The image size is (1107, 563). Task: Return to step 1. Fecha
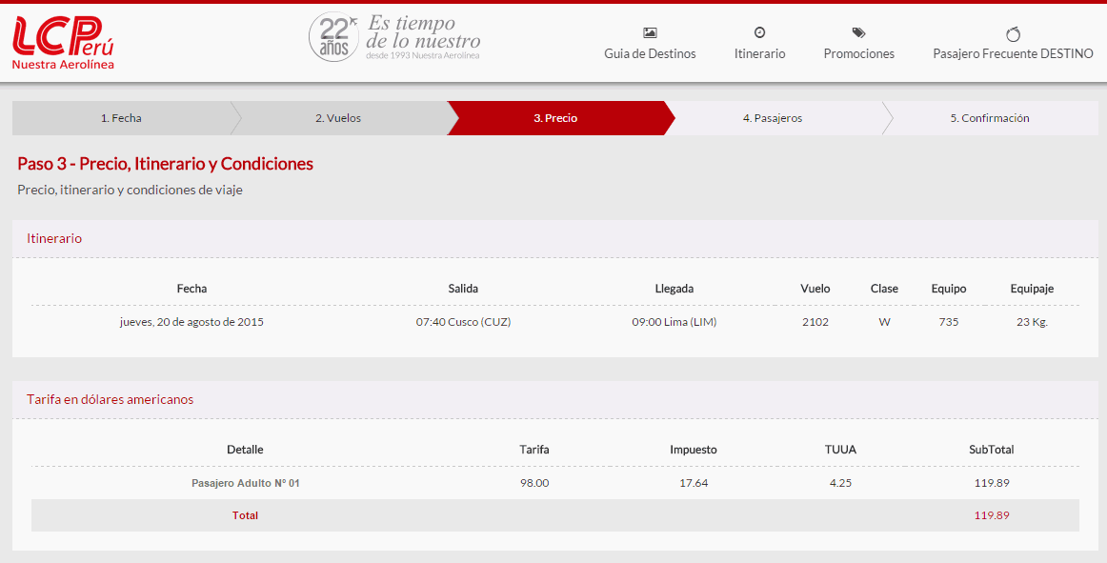pyautogui.click(x=121, y=118)
